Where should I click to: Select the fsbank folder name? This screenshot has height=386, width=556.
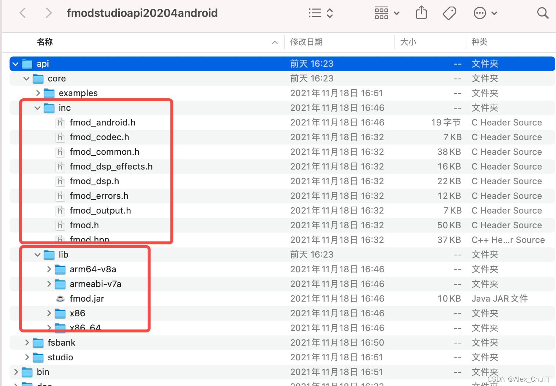coord(61,343)
